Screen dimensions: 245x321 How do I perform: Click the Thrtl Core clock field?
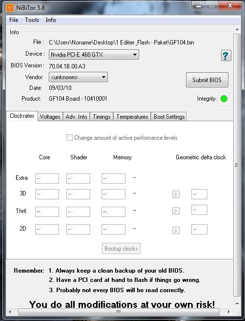coord(47,212)
